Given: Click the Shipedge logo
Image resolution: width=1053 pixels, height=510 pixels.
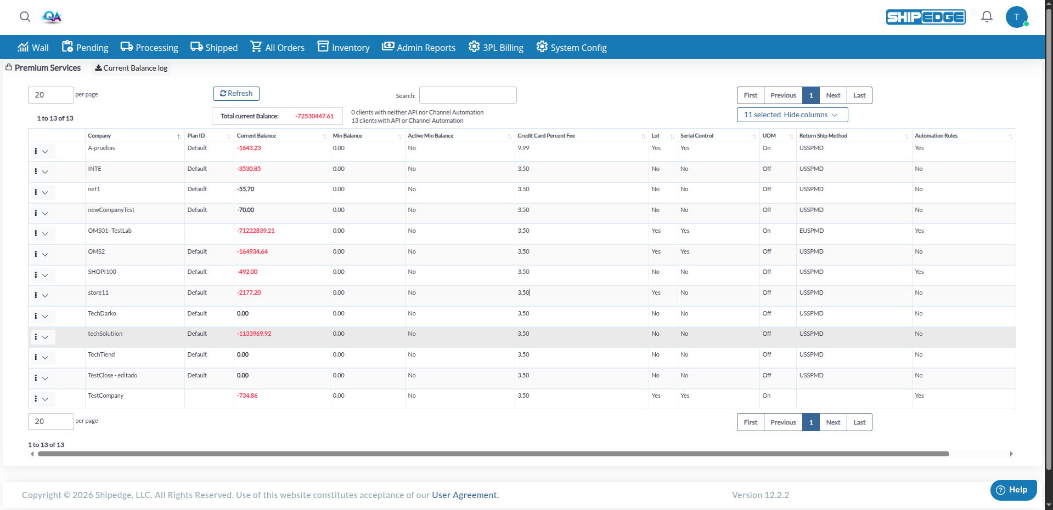Looking at the screenshot, I should pos(925,17).
